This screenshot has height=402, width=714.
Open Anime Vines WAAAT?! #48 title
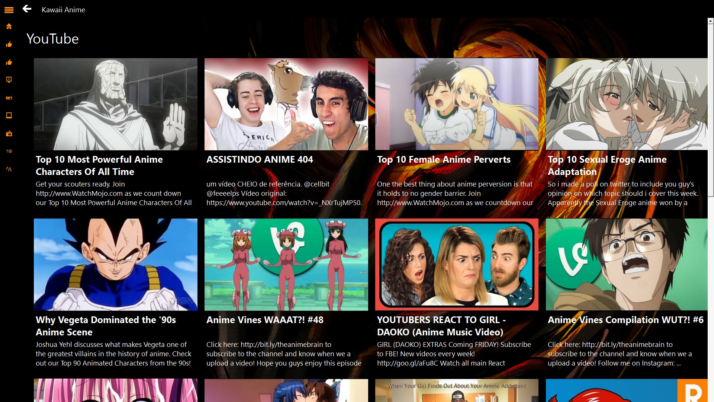pyautogui.click(x=265, y=320)
